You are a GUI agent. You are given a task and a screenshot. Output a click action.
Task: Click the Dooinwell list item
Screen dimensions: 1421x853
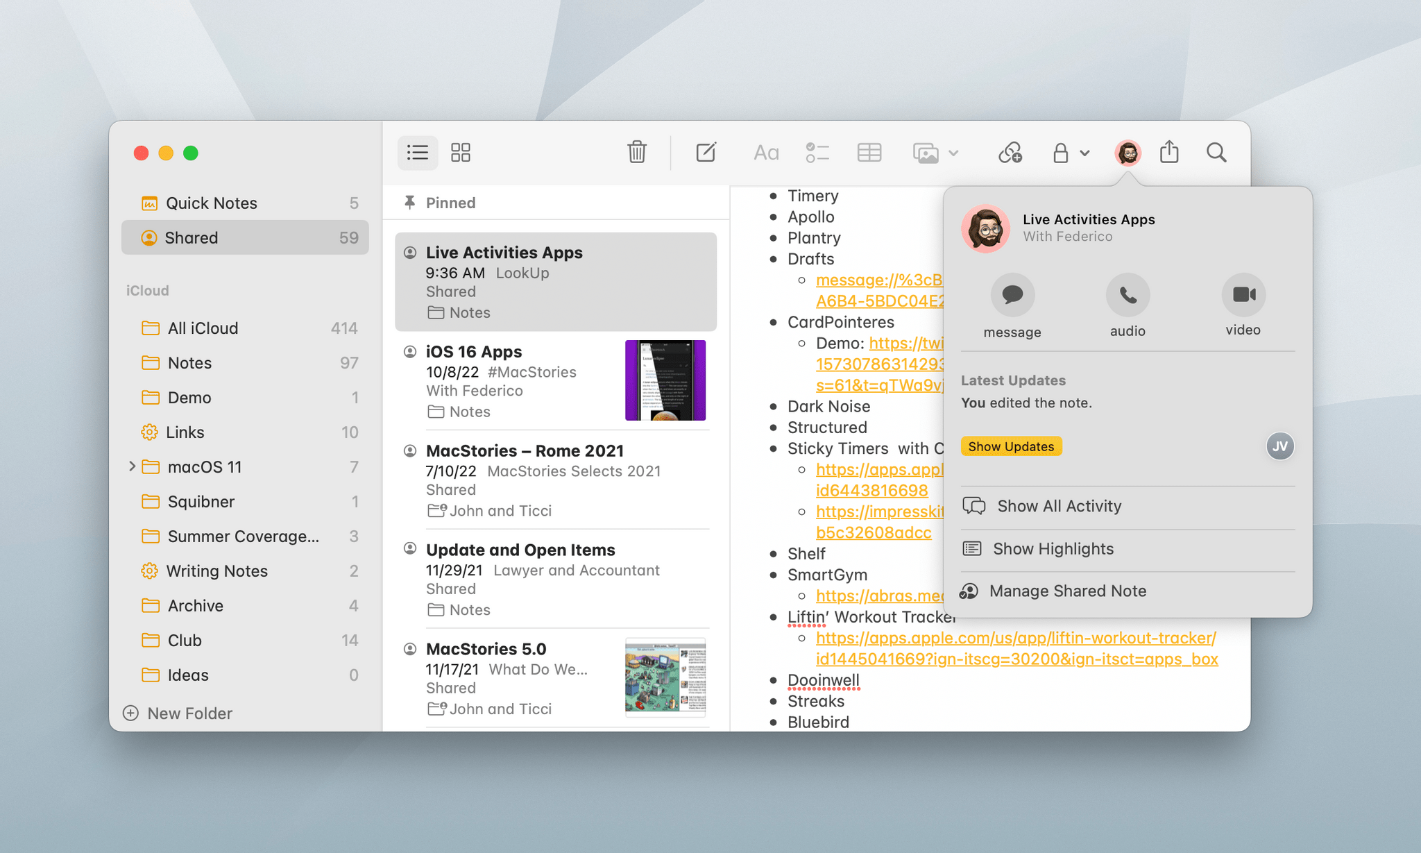click(x=824, y=680)
